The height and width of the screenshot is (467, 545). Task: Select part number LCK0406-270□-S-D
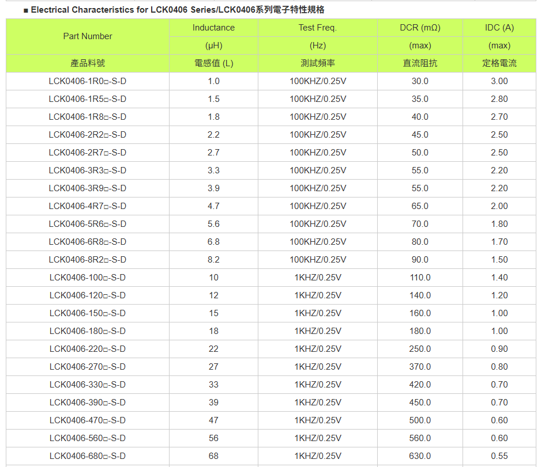[x=88, y=367]
